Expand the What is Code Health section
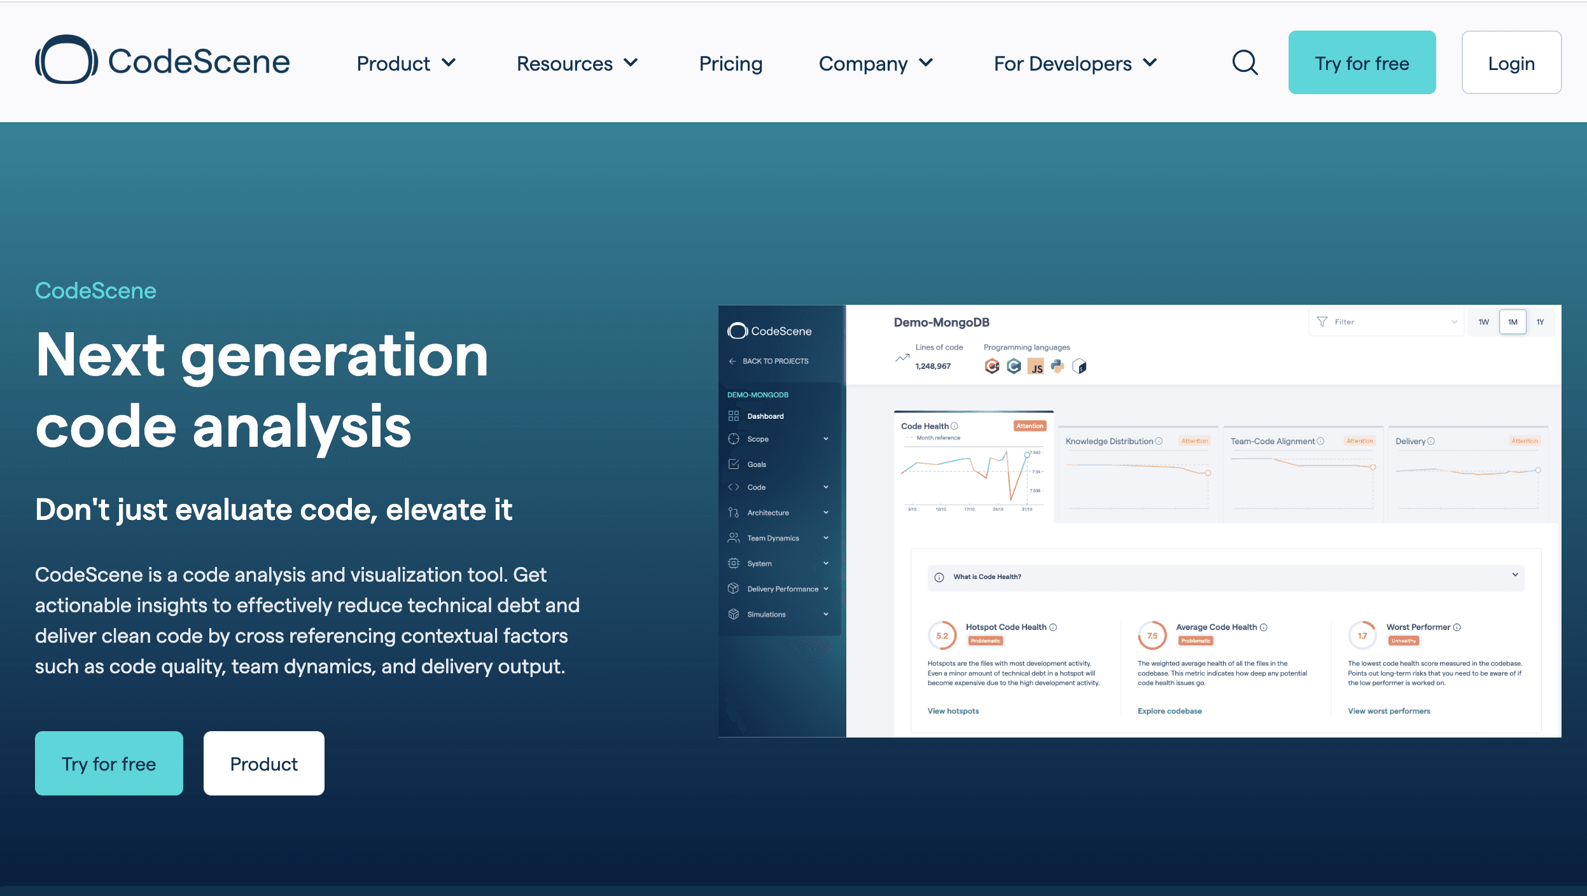The image size is (1587, 896). pos(1226,578)
